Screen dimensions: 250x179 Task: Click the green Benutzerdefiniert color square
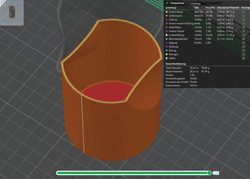point(167,39)
